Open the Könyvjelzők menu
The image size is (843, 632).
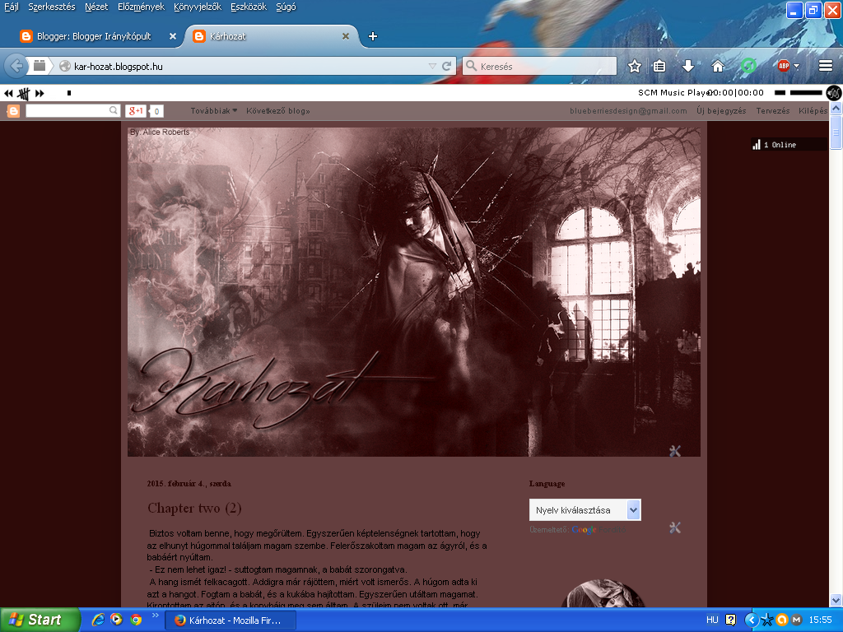[x=198, y=7]
